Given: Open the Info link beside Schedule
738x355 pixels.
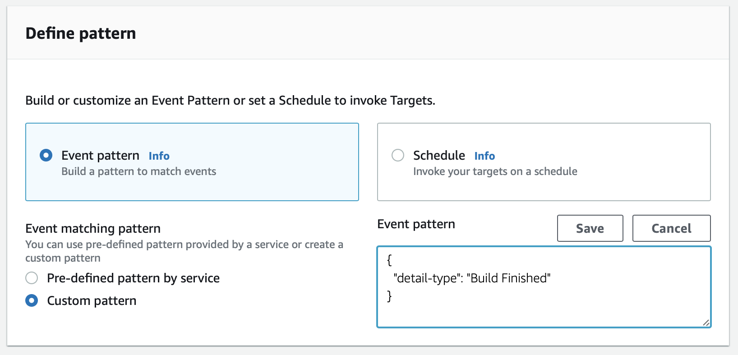Looking at the screenshot, I should [484, 156].
